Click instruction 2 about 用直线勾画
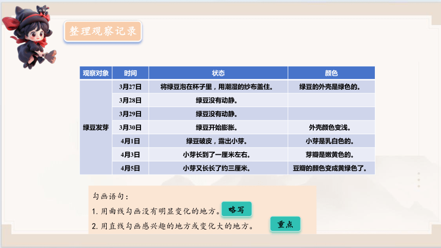Viewport: 441px width, 248px height. pyautogui.click(x=173, y=226)
